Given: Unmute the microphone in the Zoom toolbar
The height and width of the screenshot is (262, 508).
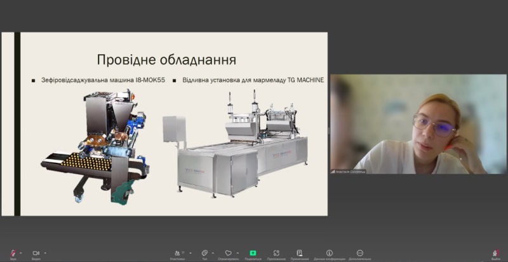Looking at the screenshot, I should tap(13, 252).
